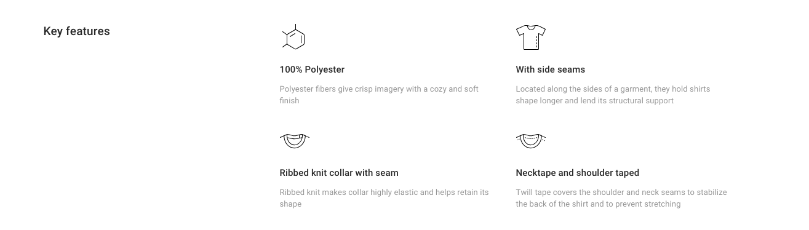809x230 pixels.
Task: Click the word 'elastic' in ribbed collar description
Action: 405,192
